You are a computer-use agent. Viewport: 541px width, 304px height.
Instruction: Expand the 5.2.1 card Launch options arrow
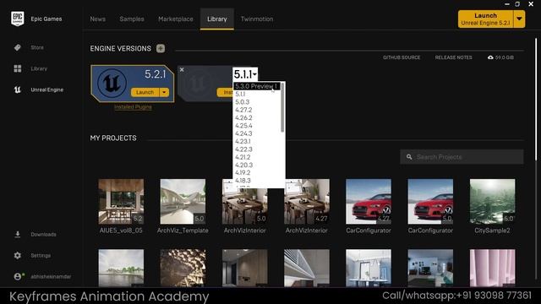pos(164,92)
